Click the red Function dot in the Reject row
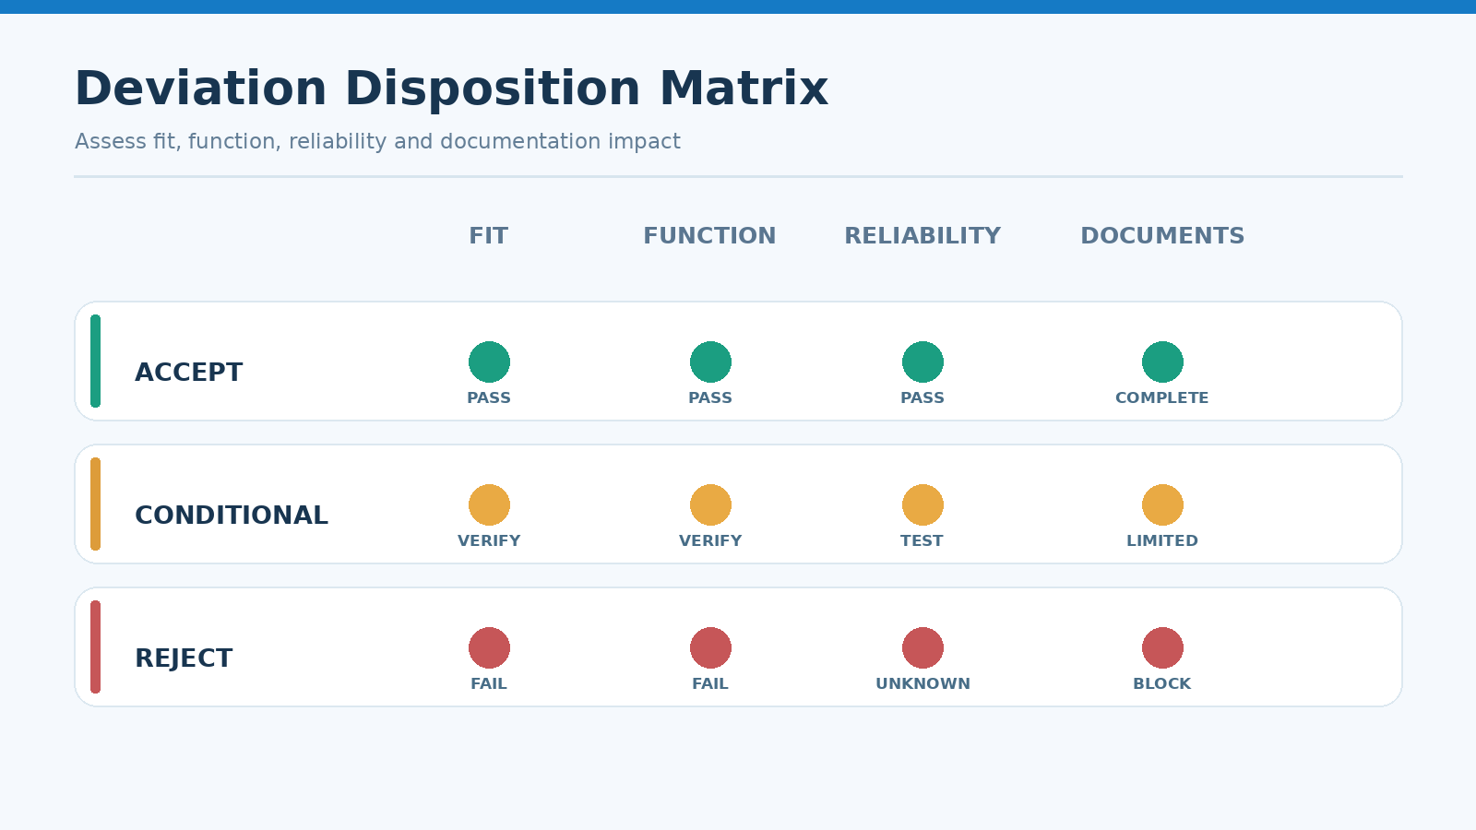This screenshot has width=1476, height=830. (x=710, y=647)
